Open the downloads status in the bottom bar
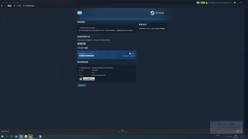 [122, 131]
